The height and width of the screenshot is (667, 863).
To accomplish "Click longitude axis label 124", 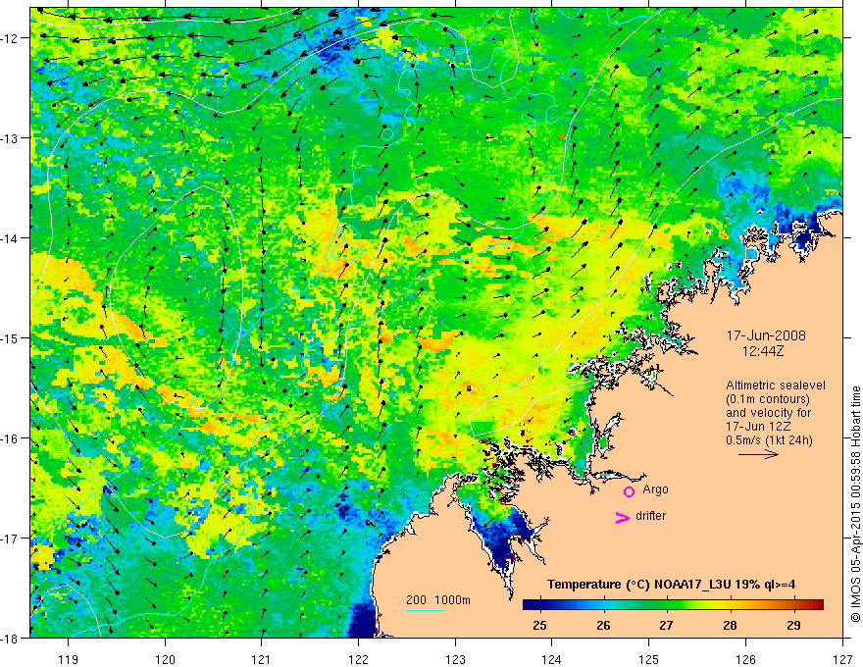I will pyautogui.click(x=552, y=659).
